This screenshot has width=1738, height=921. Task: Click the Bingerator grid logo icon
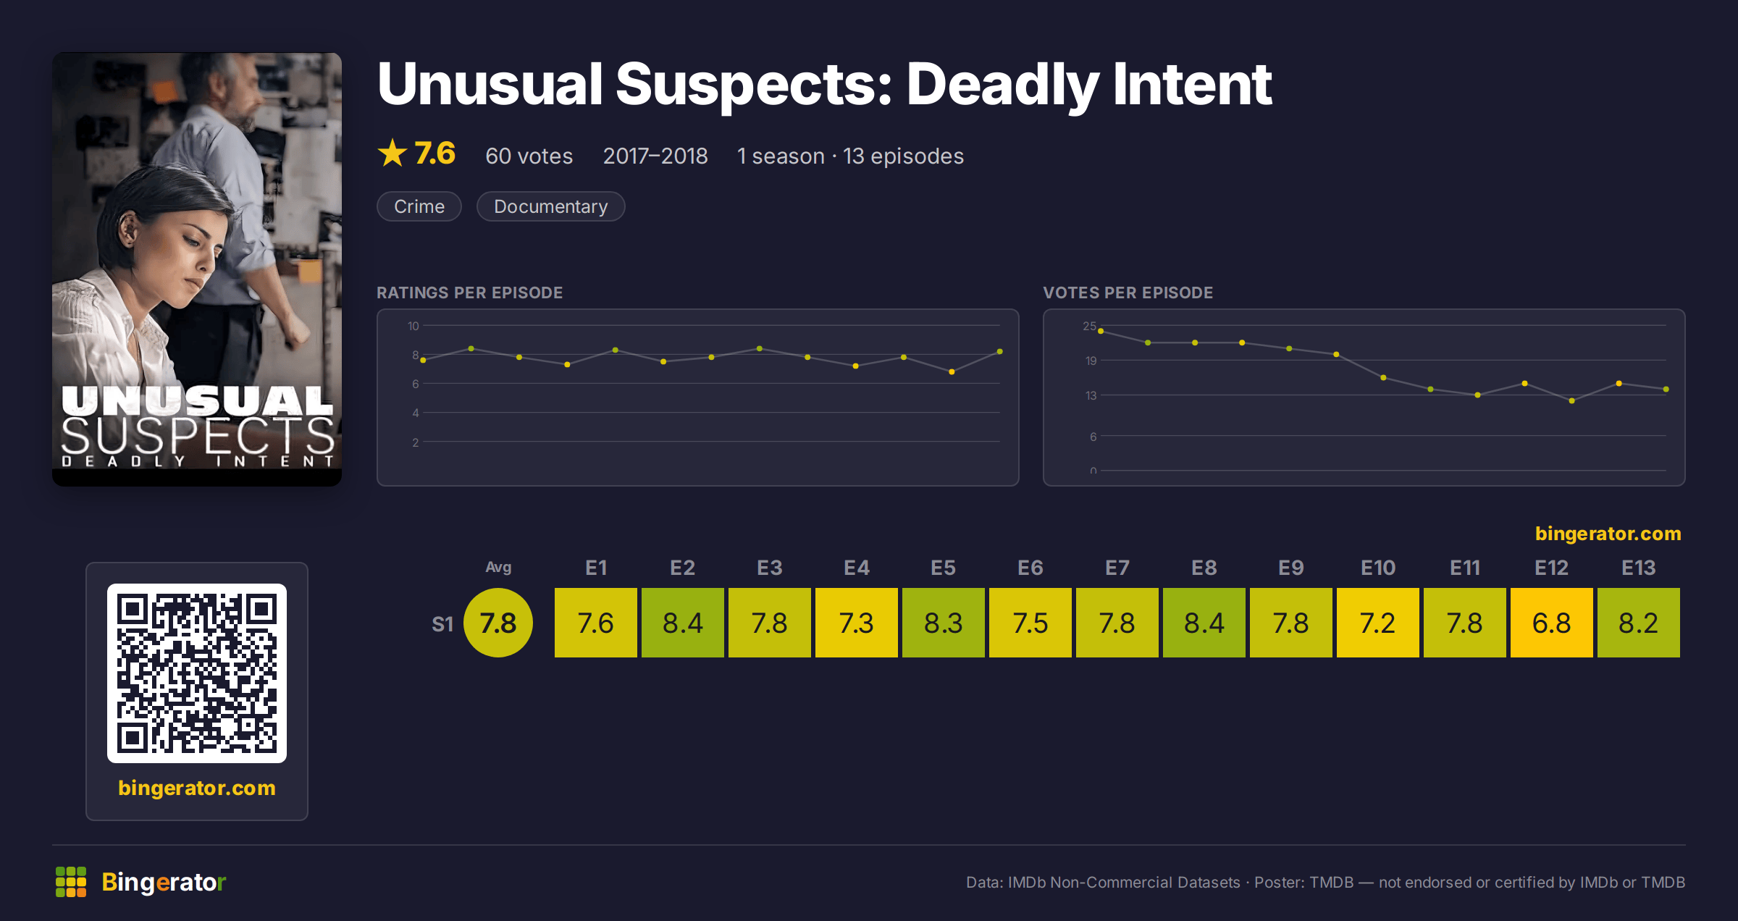click(71, 882)
